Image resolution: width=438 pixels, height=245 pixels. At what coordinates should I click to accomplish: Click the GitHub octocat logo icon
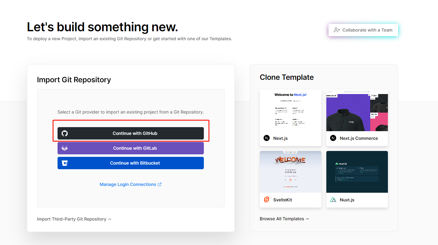tap(65, 133)
